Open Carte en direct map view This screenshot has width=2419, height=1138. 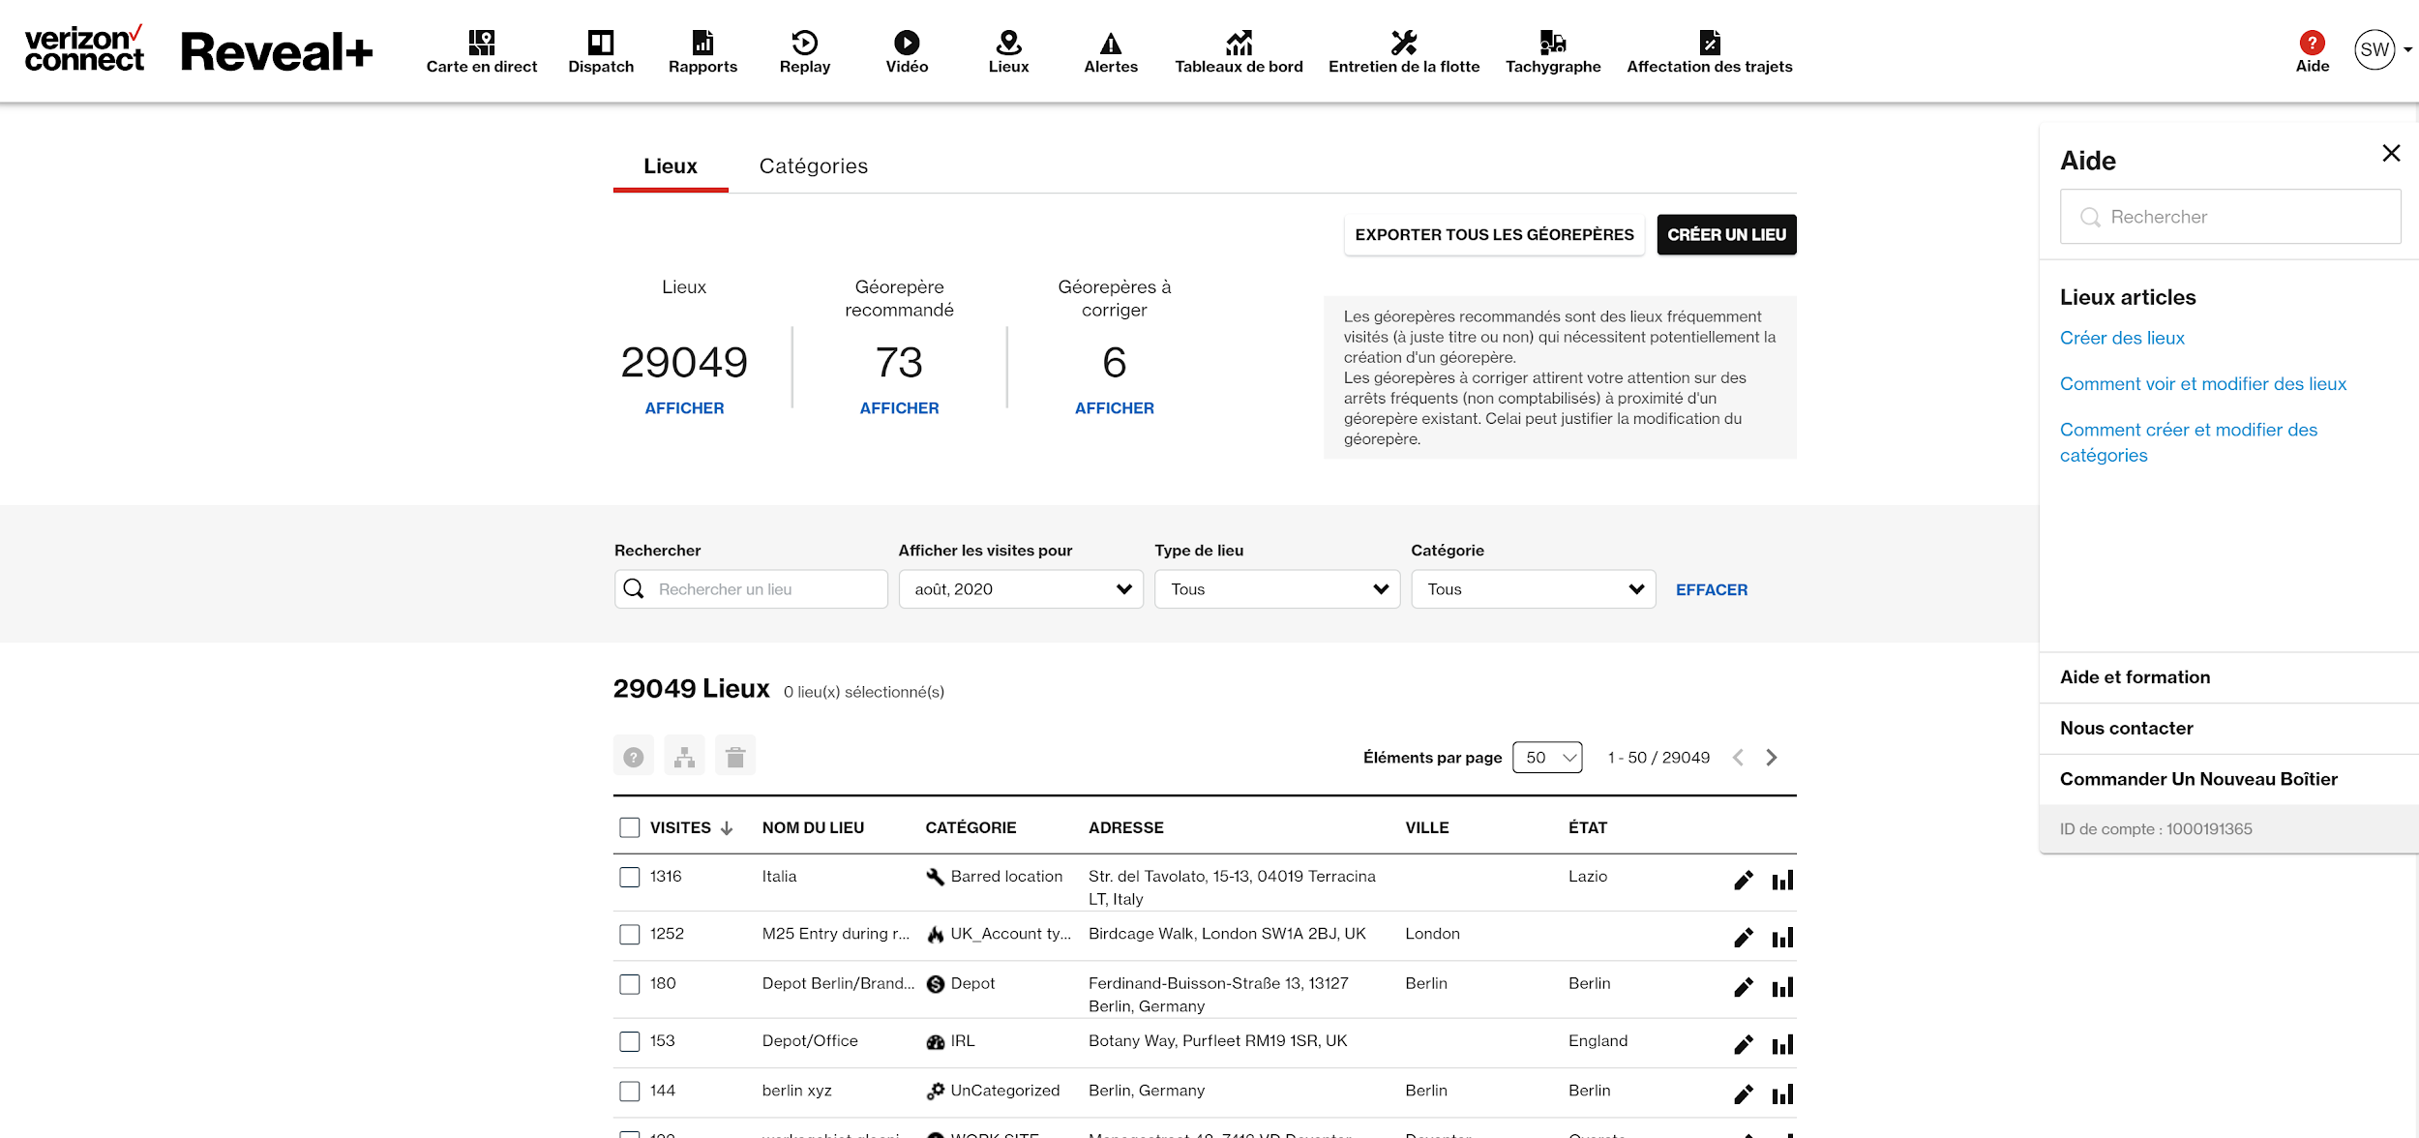point(481,51)
